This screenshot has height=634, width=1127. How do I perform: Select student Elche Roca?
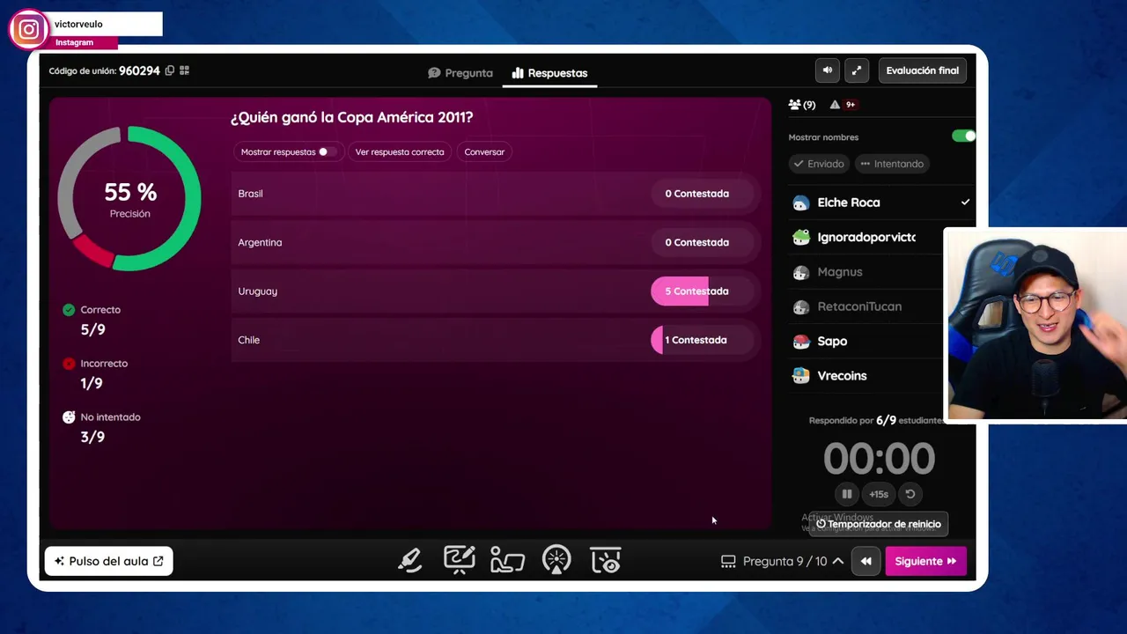pyautogui.click(x=881, y=203)
